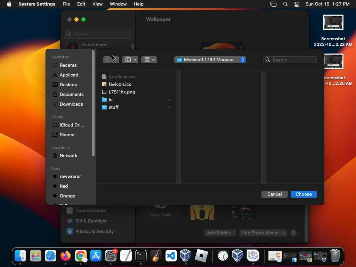Select the AnyDesk.exe file icon
The height and width of the screenshot is (267, 356).
[104, 76]
